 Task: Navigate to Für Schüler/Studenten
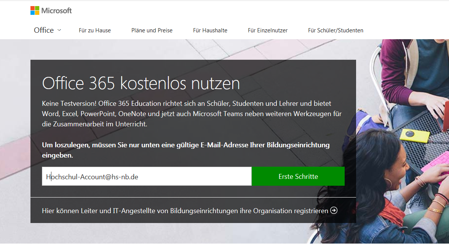coord(336,30)
